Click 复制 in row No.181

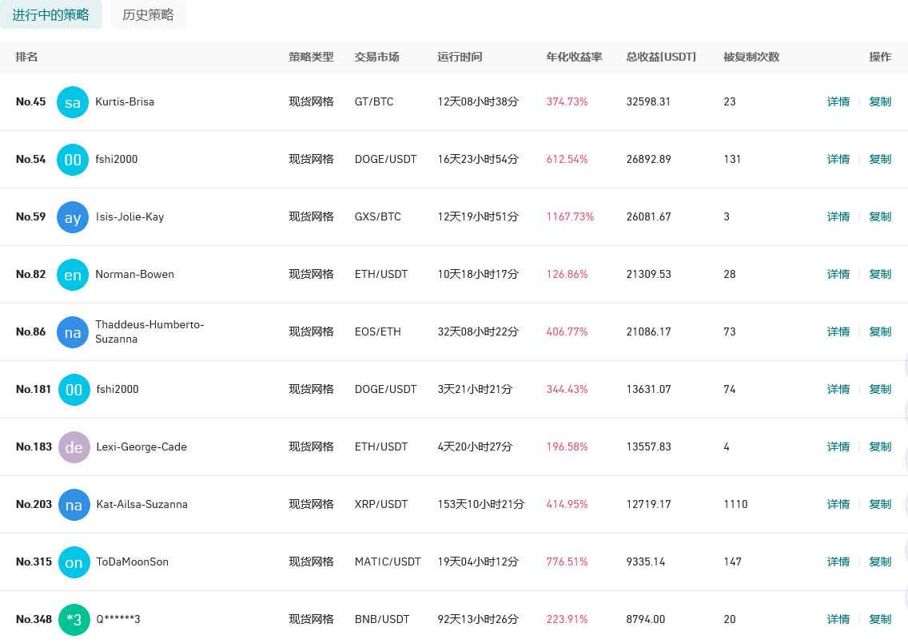(x=880, y=389)
